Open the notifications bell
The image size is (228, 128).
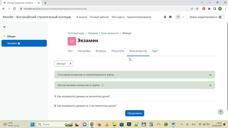[165, 17]
